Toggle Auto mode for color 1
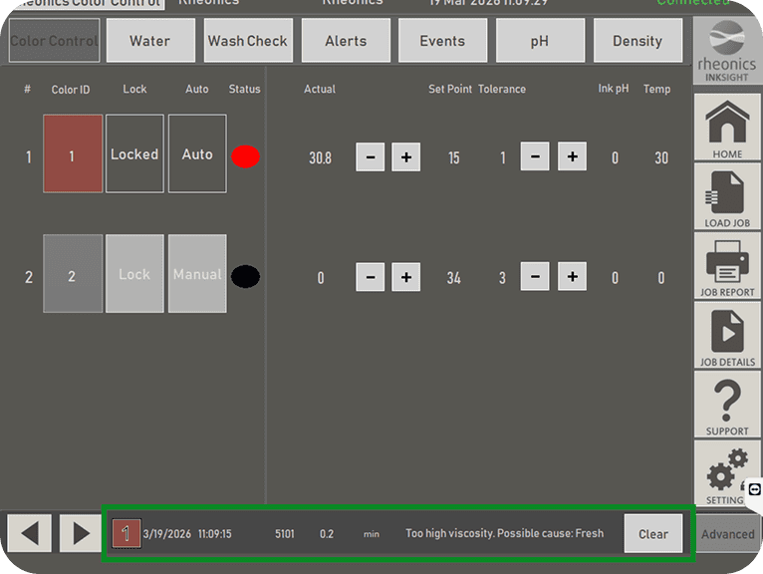The image size is (763, 574). click(x=197, y=153)
